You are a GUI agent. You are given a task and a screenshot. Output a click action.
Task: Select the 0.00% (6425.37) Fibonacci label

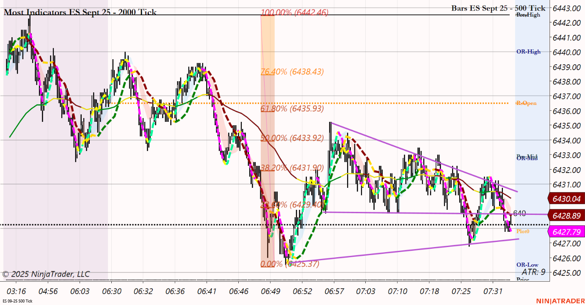pyautogui.click(x=290, y=264)
